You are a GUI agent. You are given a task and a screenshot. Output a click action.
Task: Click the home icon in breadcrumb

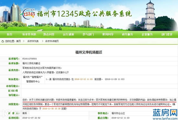pyautogui.click(x=3, y=41)
